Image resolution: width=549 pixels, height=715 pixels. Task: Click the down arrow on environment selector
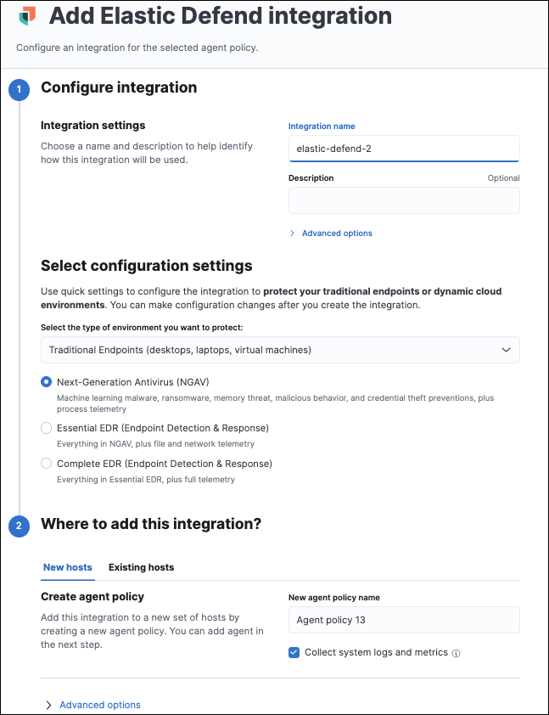[507, 349]
